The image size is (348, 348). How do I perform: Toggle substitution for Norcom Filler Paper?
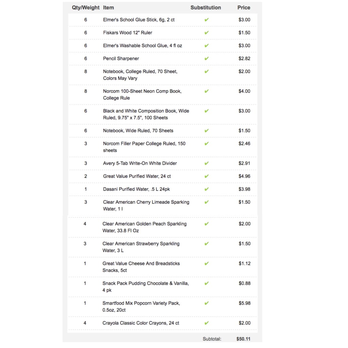point(207,143)
